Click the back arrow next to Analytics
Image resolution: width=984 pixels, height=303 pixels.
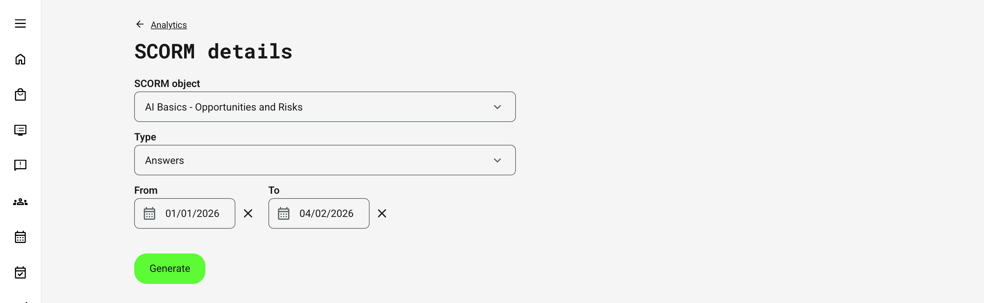(x=140, y=24)
